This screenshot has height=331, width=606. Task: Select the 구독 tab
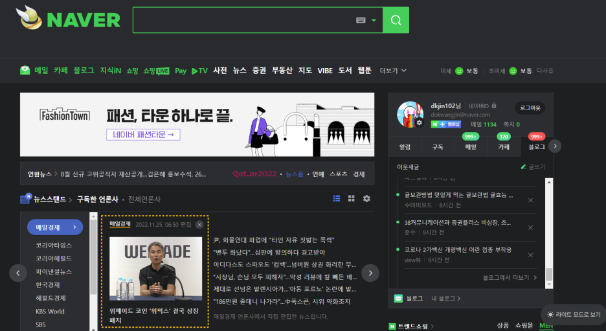pyautogui.click(x=438, y=146)
